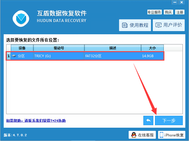
Task: Click the FAT32分区 description cell
Action: pos(113,56)
